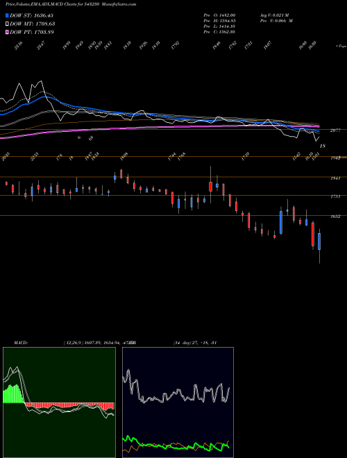Select the DOW MT: 1708.63 label
The image size is (347, 458).
coord(33,24)
